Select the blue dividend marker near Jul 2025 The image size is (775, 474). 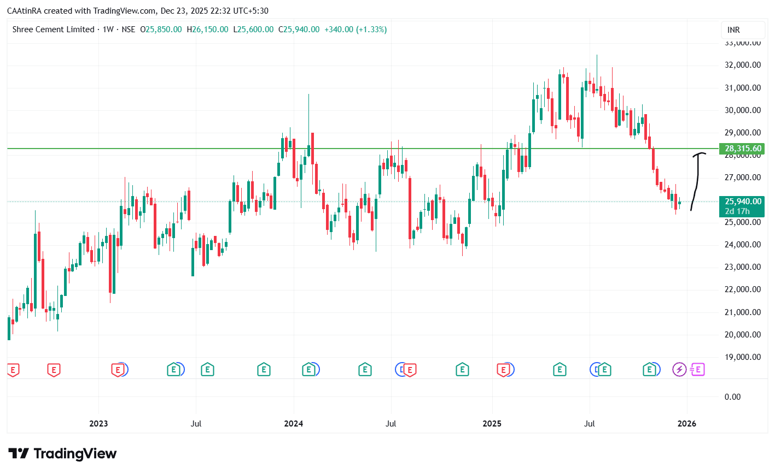[x=595, y=370]
